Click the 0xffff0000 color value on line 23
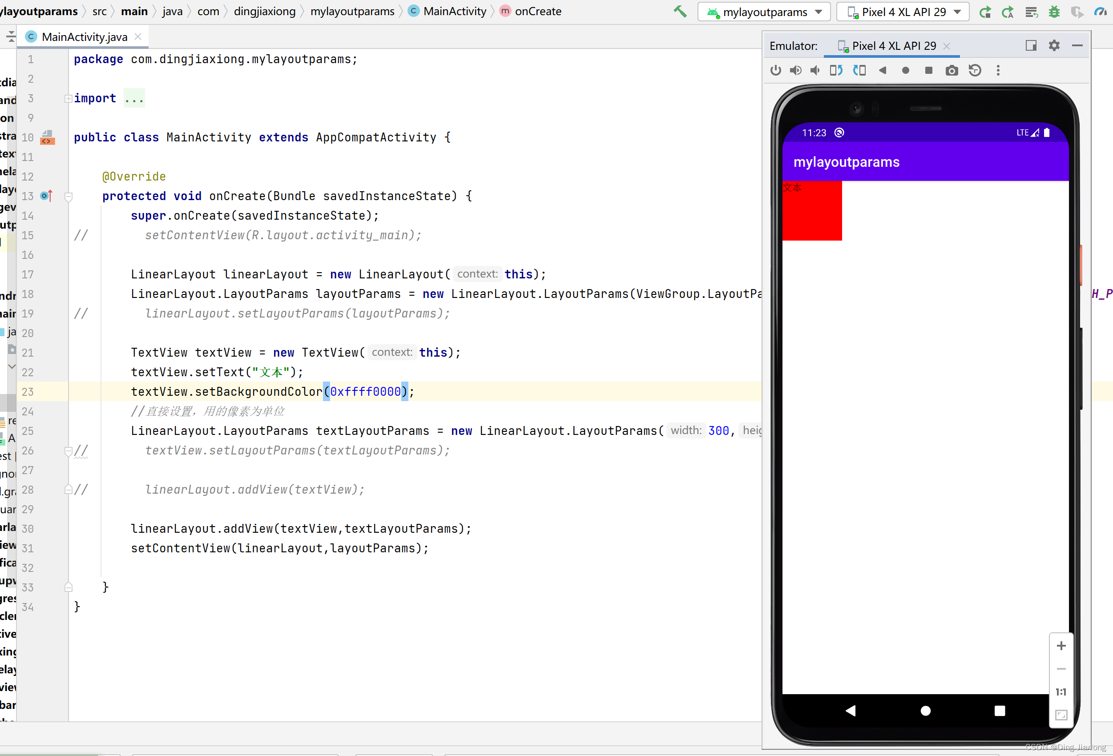The height and width of the screenshot is (756, 1113). 365,392
